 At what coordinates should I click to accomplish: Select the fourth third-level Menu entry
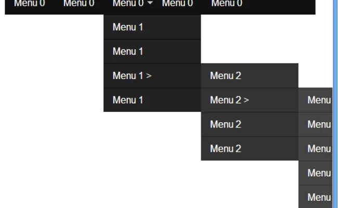[316, 173]
